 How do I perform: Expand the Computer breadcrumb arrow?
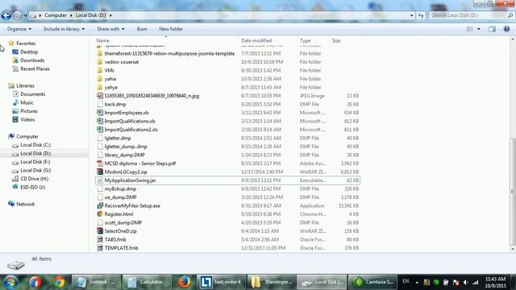click(71, 15)
